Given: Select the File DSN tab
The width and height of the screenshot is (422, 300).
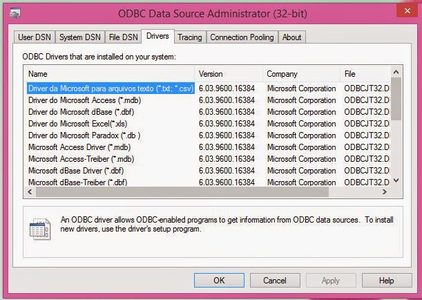Looking at the screenshot, I should click(123, 37).
